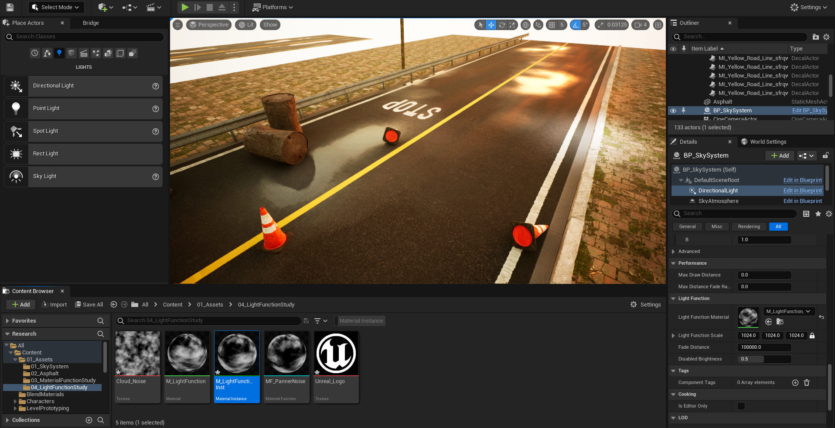Screen dimensions: 835x428
Task: Expand the Advanced section in Details
Action: pyautogui.click(x=674, y=252)
